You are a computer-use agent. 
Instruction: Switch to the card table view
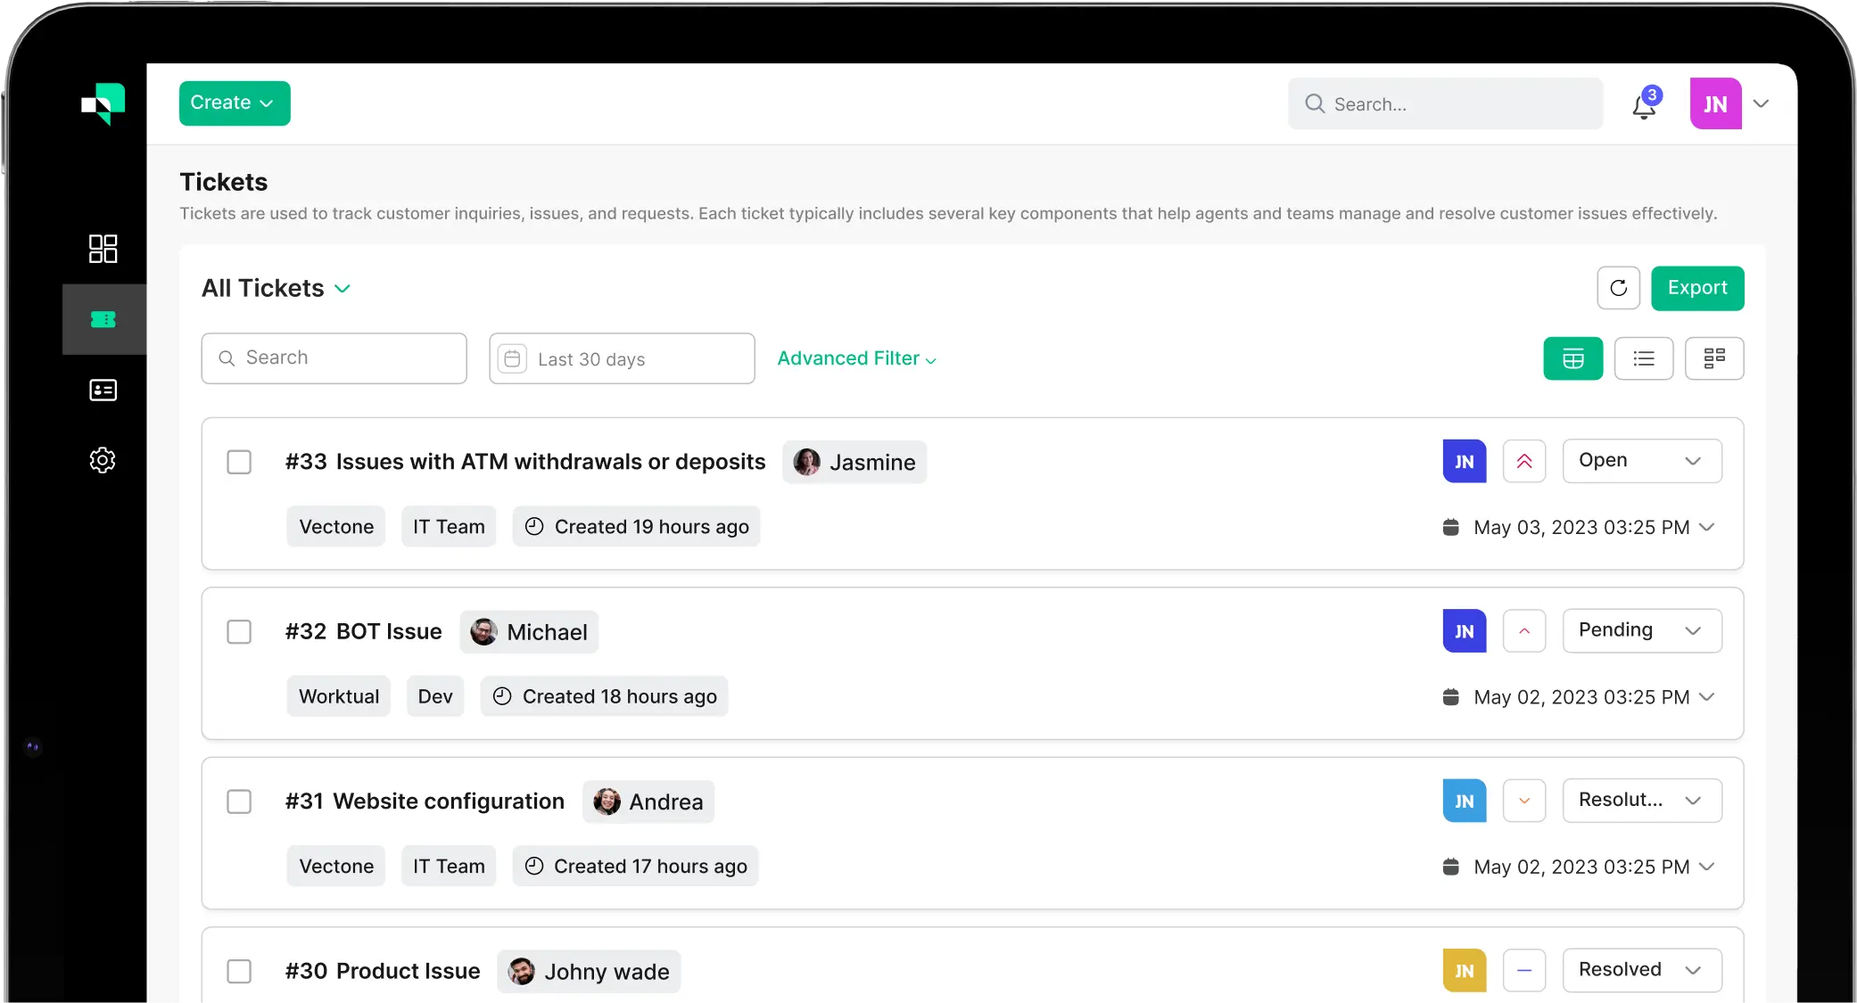[1572, 358]
